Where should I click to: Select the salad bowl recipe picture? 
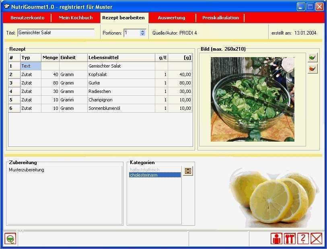[x=253, y=99]
